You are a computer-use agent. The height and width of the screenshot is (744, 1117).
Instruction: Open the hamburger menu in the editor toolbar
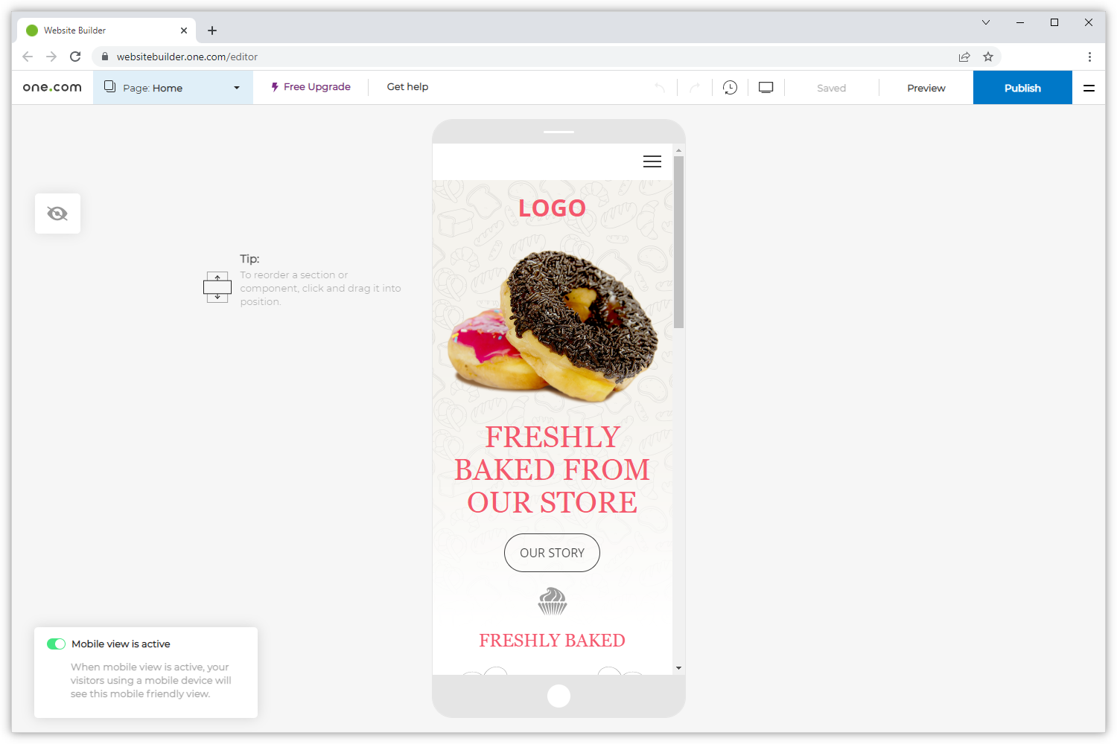pos(1089,87)
